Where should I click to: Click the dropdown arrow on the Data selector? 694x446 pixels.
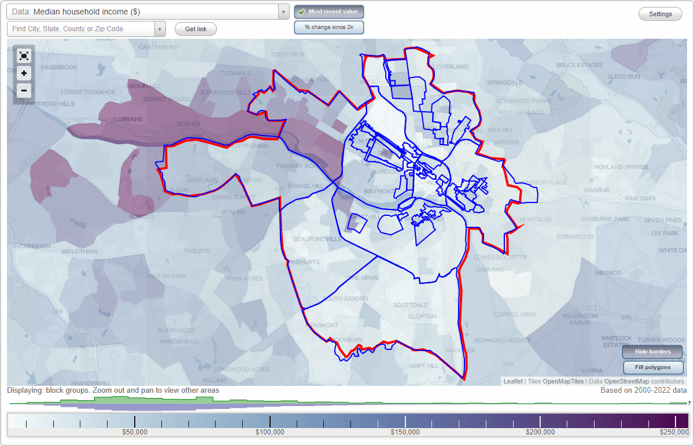click(282, 11)
